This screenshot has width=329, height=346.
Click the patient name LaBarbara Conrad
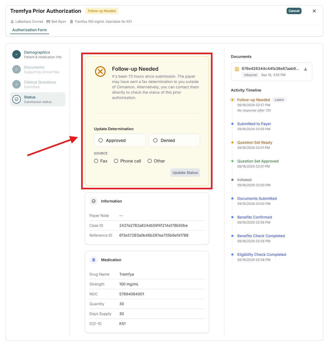tap(29, 22)
